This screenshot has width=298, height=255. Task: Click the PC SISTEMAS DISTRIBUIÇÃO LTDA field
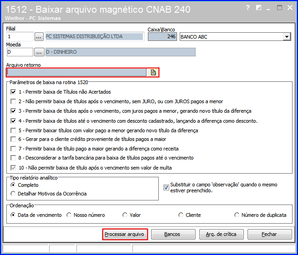coord(95,36)
